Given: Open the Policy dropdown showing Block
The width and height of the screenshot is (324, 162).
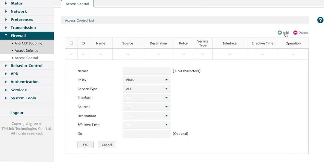Looking at the screenshot, I should coord(146,80).
